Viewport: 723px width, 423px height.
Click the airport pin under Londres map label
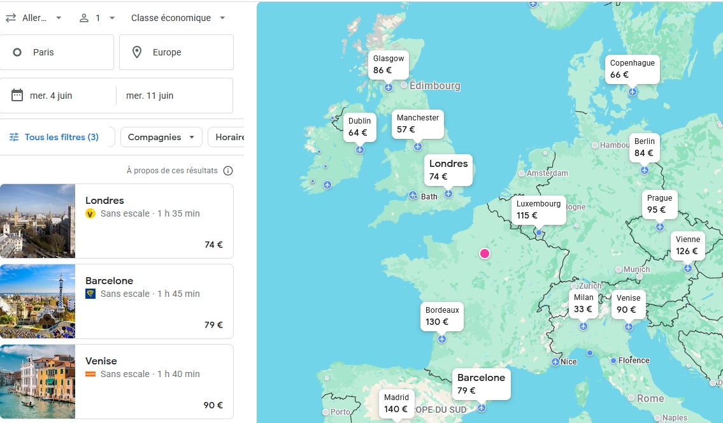[448, 194]
